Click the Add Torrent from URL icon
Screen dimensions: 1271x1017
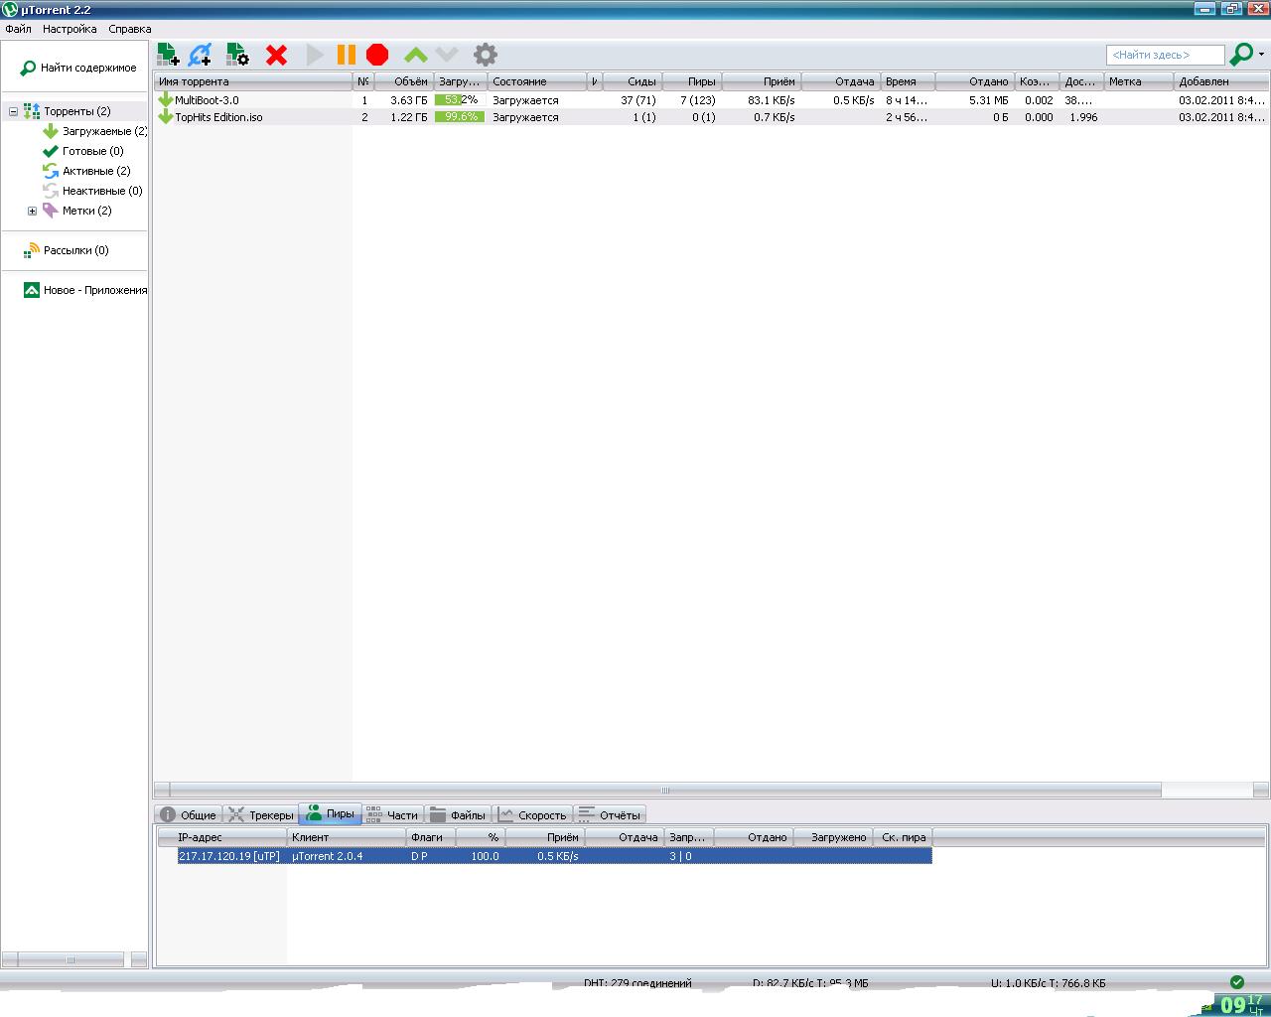pyautogui.click(x=201, y=55)
